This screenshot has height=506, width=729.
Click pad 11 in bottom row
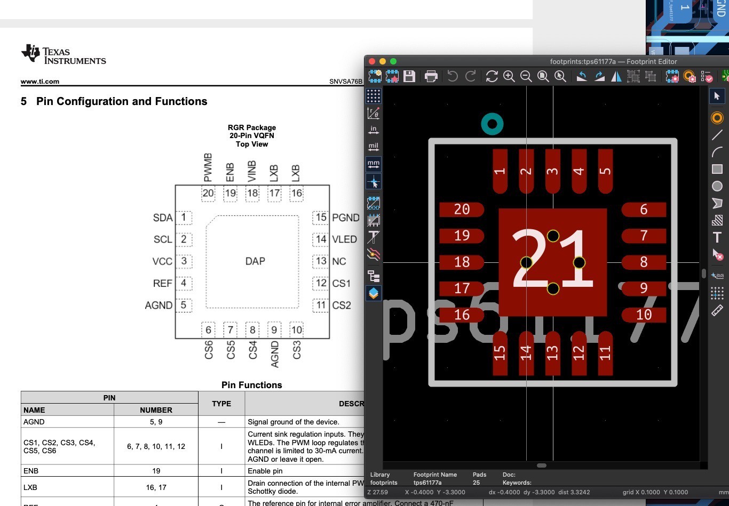[605, 353]
